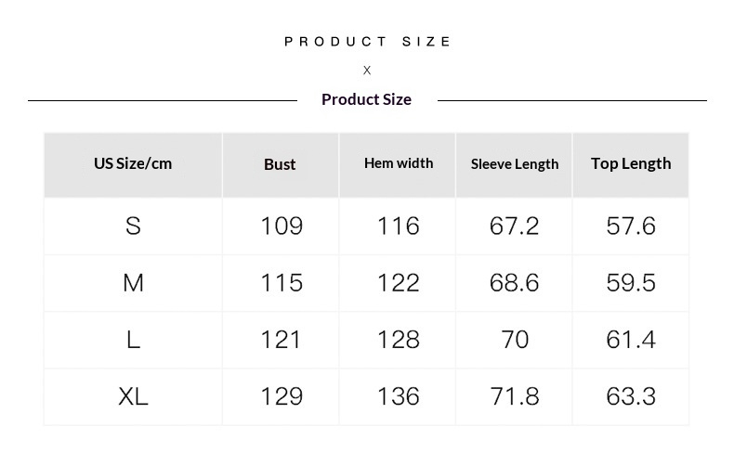
Task: Click the XL size row label
Action: (x=133, y=396)
